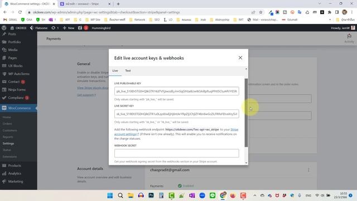Open the SEO bookmarks folder

(155, 20)
